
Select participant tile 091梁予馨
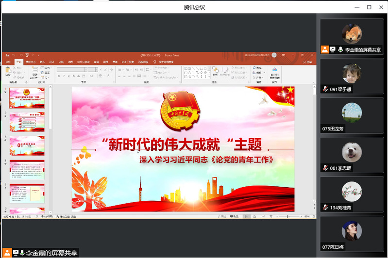tap(352, 76)
